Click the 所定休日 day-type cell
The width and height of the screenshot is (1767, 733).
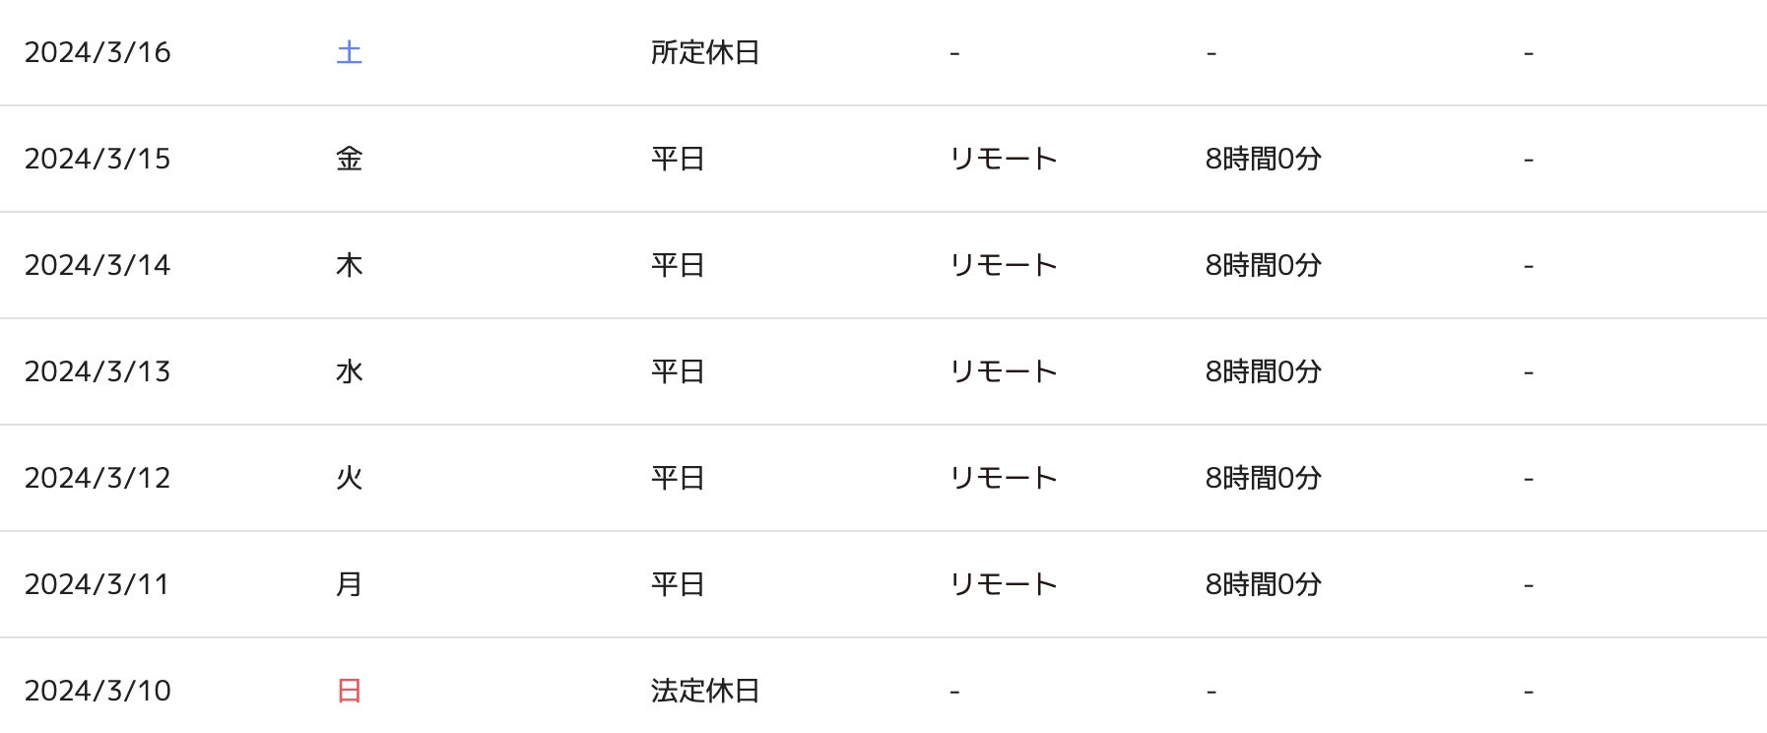coord(705,52)
